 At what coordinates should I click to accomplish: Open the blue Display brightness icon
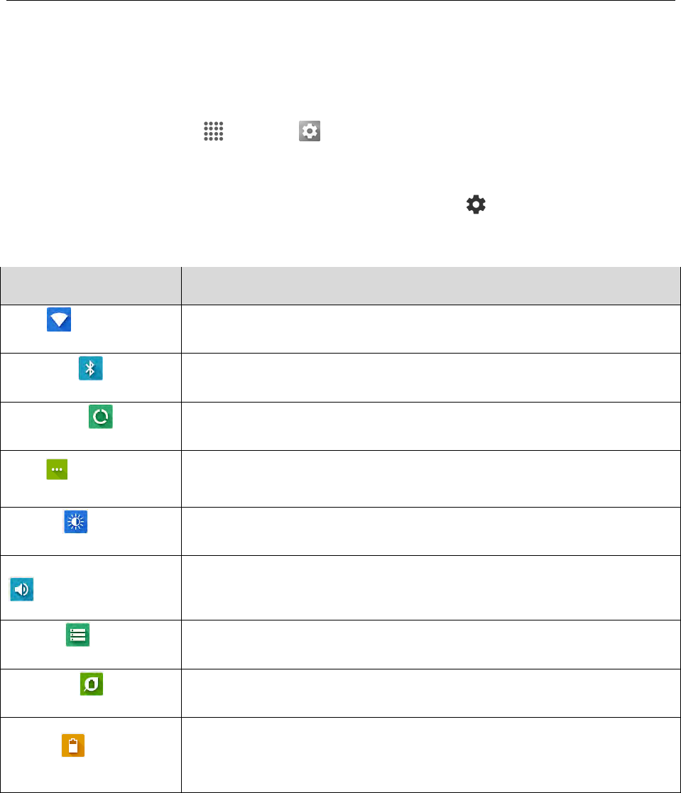coord(75,521)
